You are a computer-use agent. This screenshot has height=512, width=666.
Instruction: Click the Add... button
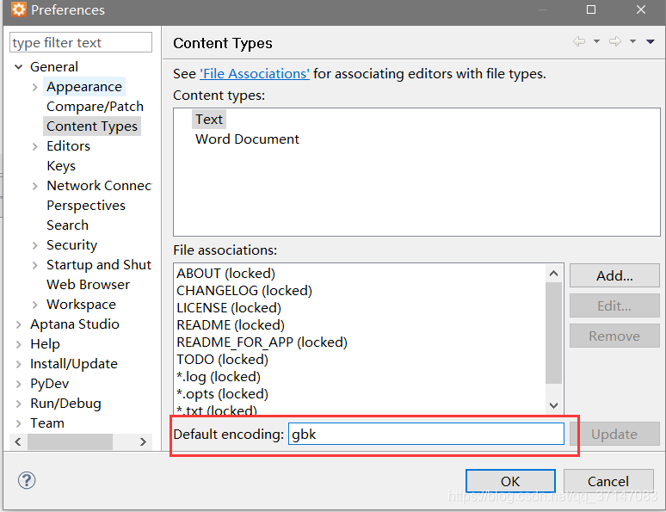[614, 275]
